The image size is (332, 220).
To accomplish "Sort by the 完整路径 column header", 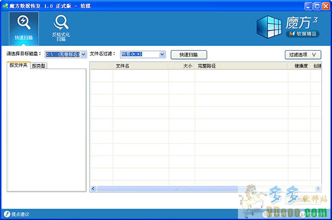I will [x=241, y=66].
